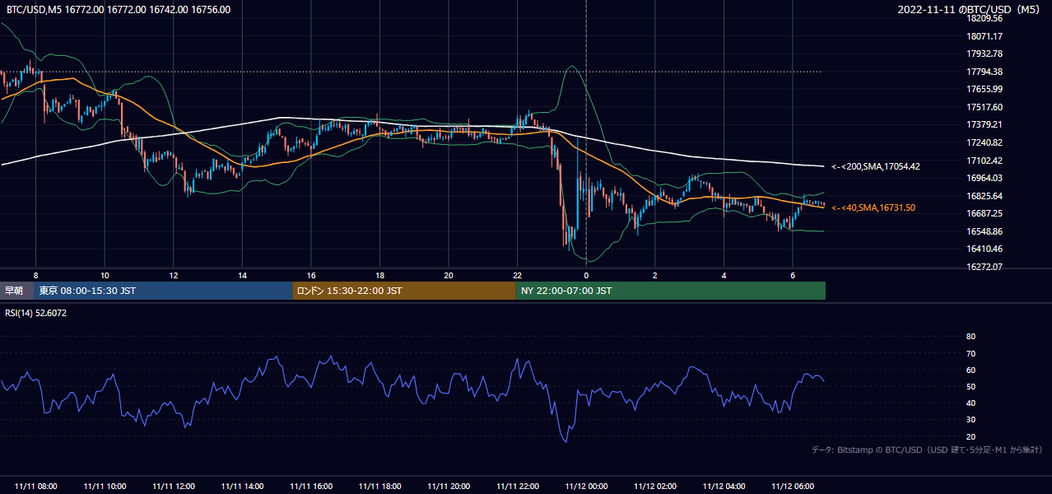Select hour 12 on the price chart time axis
1052x494 pixels.
[174, 275]
